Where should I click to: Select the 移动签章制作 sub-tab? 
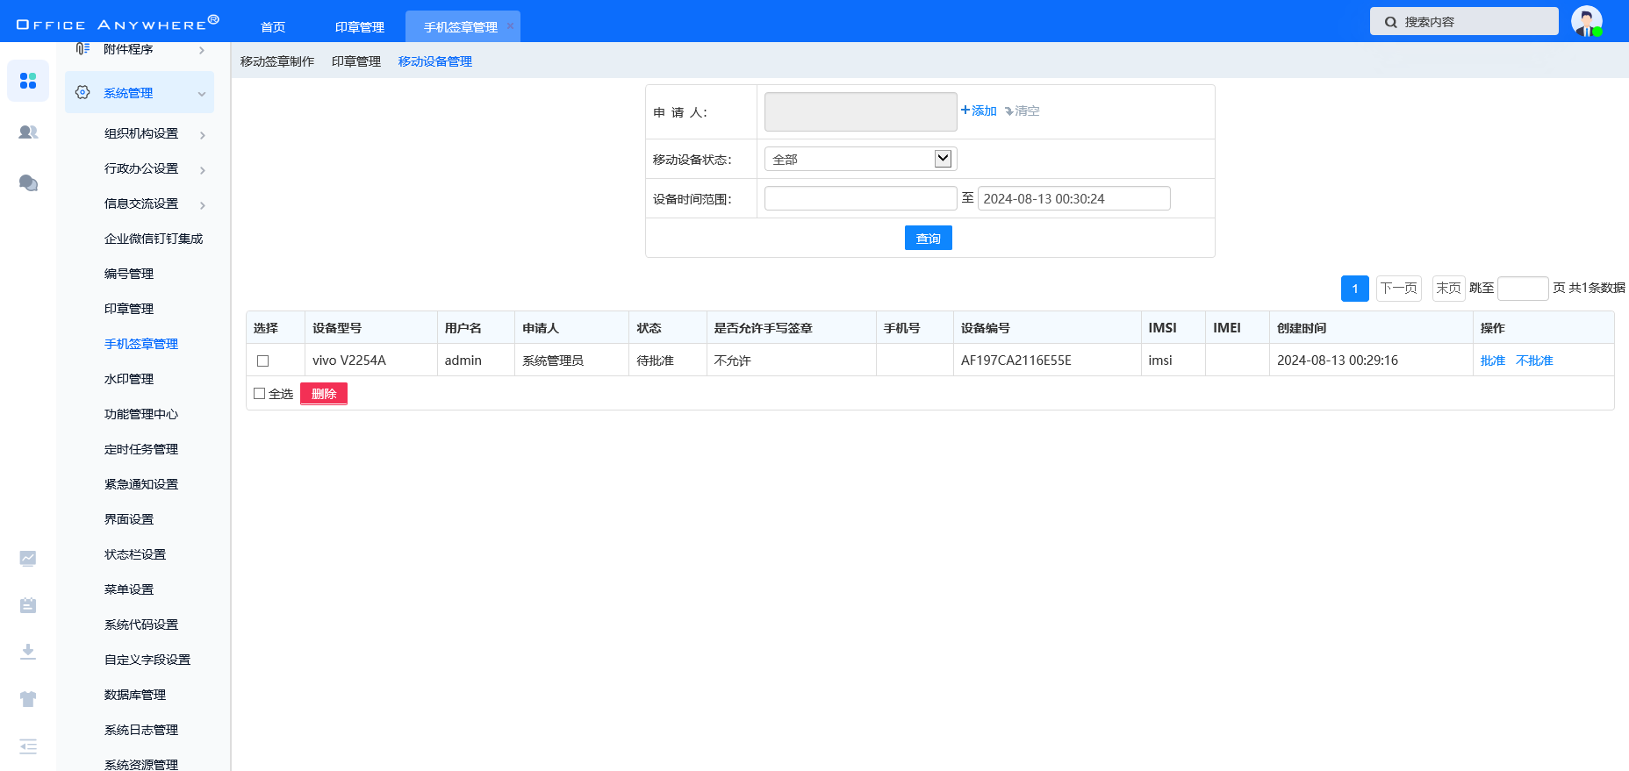point(277,61)
